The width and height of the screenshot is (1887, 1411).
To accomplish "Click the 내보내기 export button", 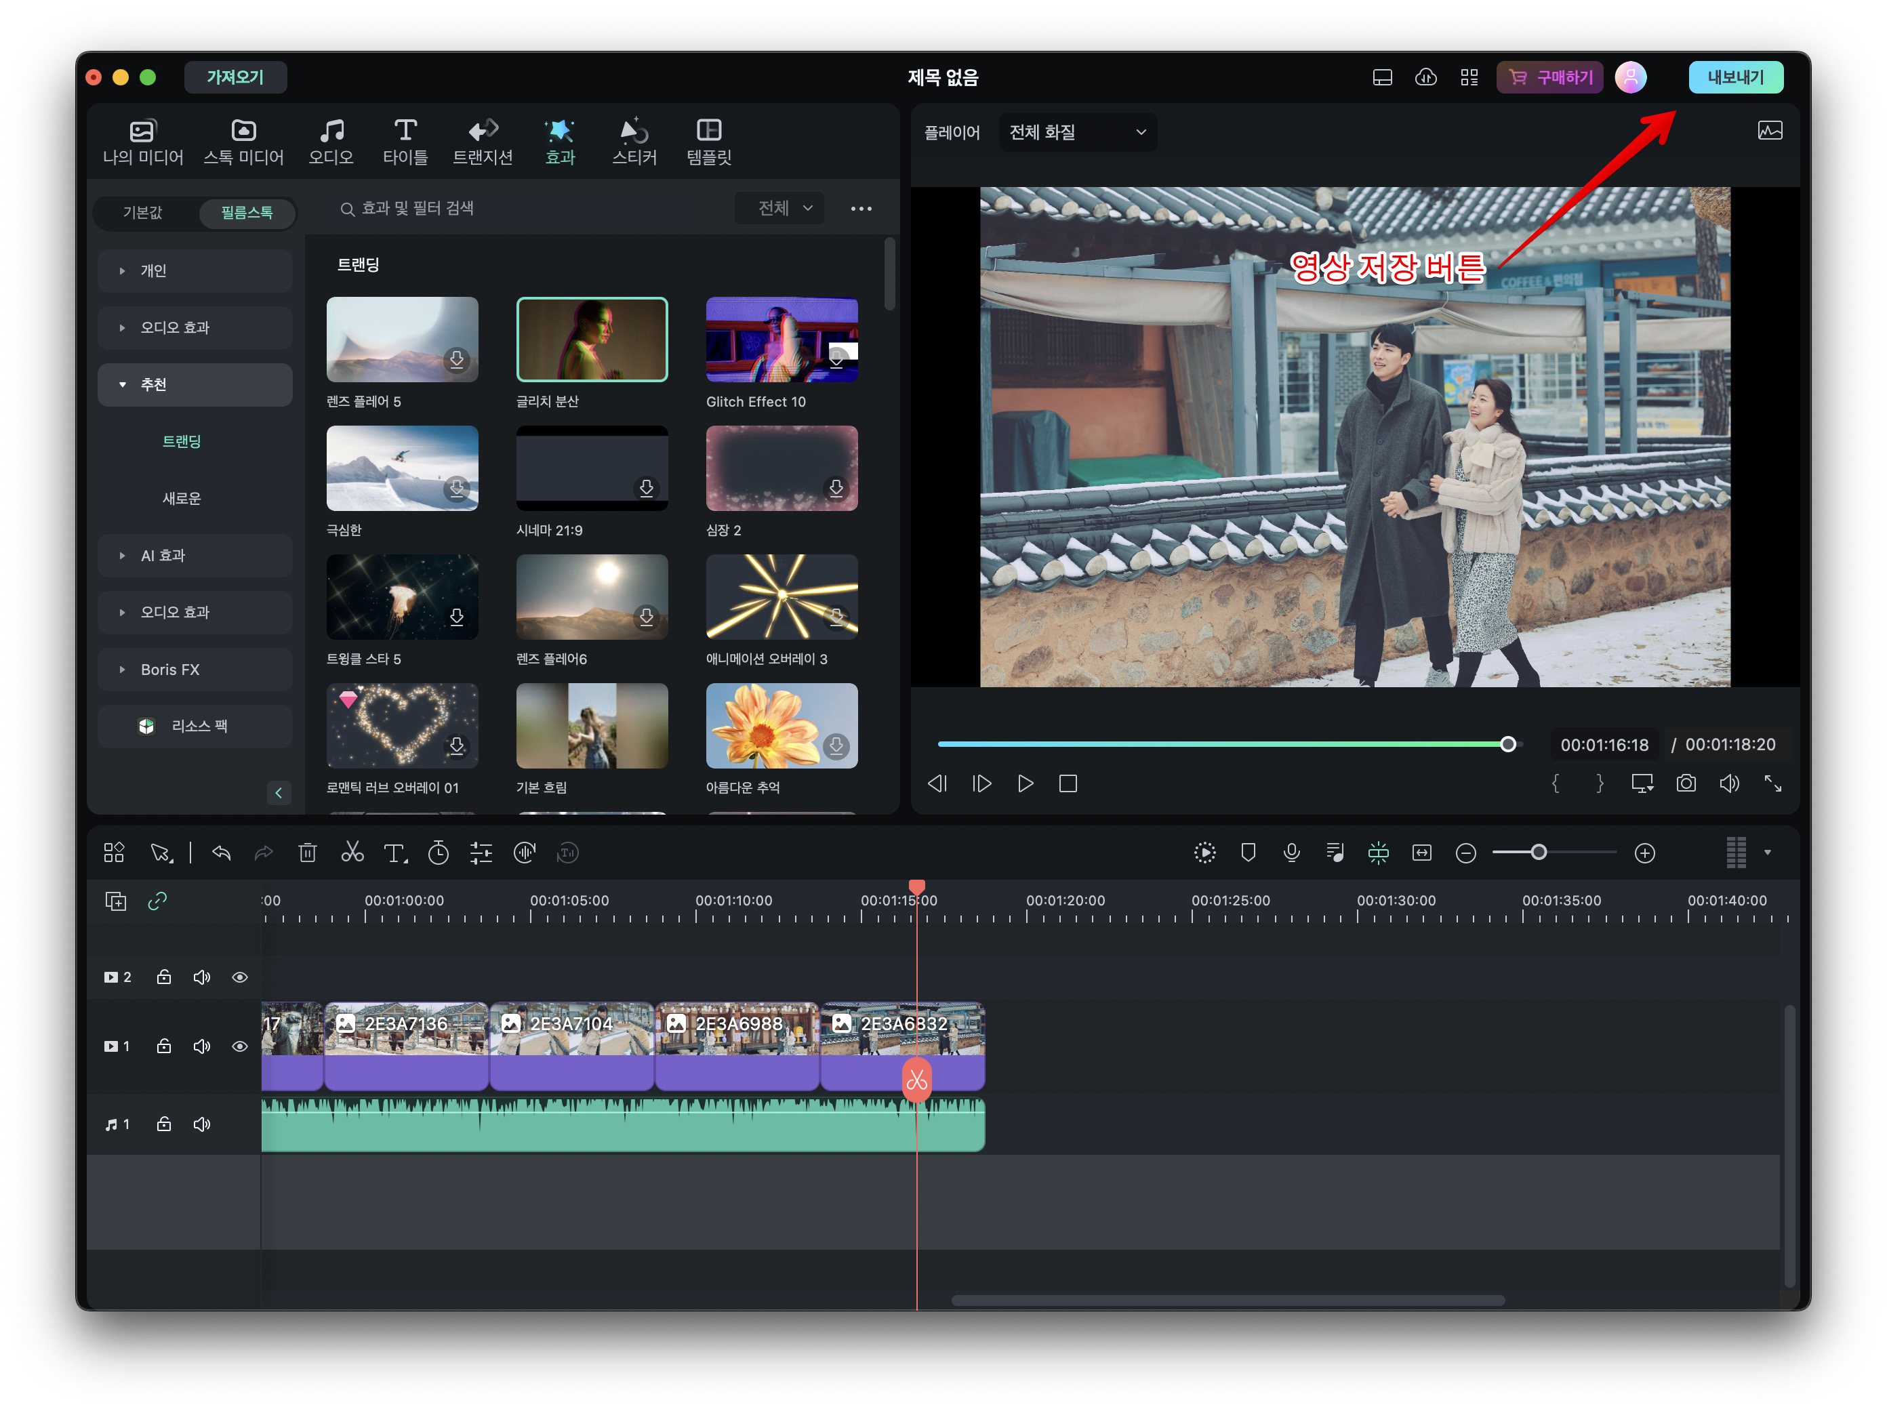I will click(1735, 77).
